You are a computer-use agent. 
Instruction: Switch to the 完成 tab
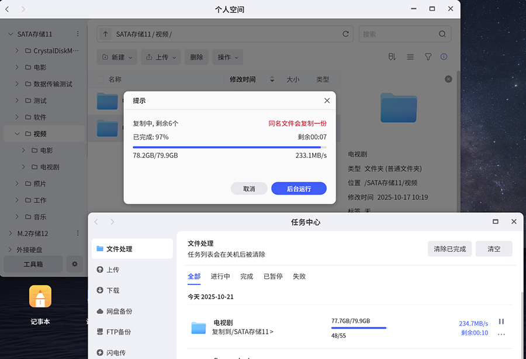pyautogui.click(x=247, y=277)
